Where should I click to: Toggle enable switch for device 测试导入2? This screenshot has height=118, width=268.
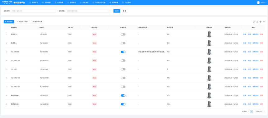(123, 34)
